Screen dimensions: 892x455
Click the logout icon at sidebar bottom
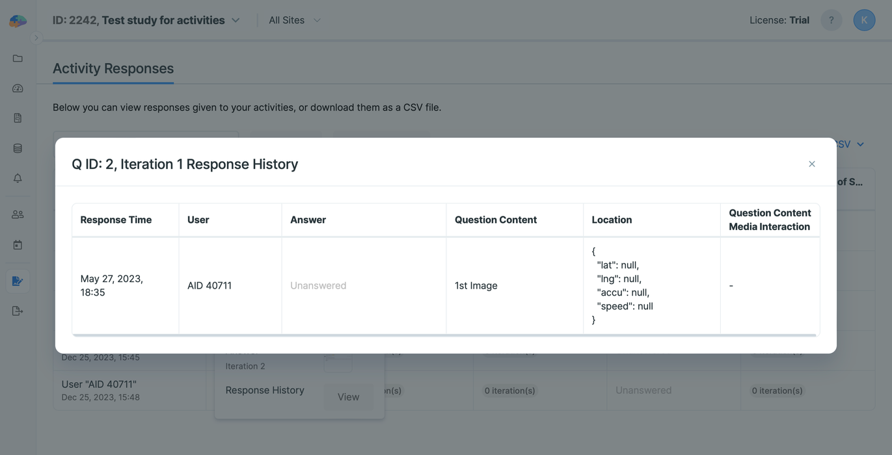(17, 310)
